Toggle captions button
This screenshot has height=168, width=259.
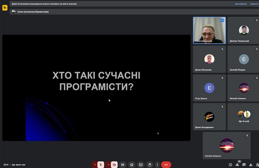123,165
